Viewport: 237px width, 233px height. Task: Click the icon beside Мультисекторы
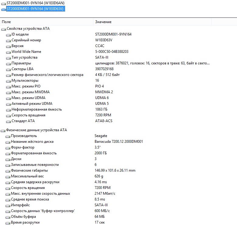pos(9,81)
